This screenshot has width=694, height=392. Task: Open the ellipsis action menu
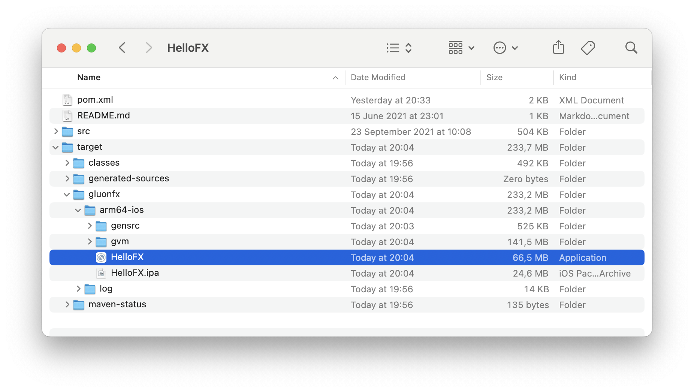[506, 48]
